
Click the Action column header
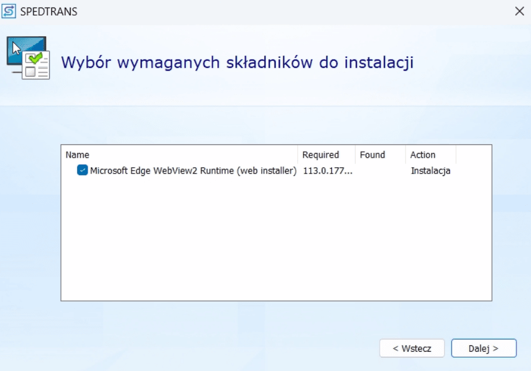423,155
